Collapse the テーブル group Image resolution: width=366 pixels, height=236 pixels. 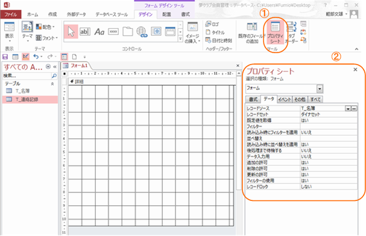pos(52,84)
